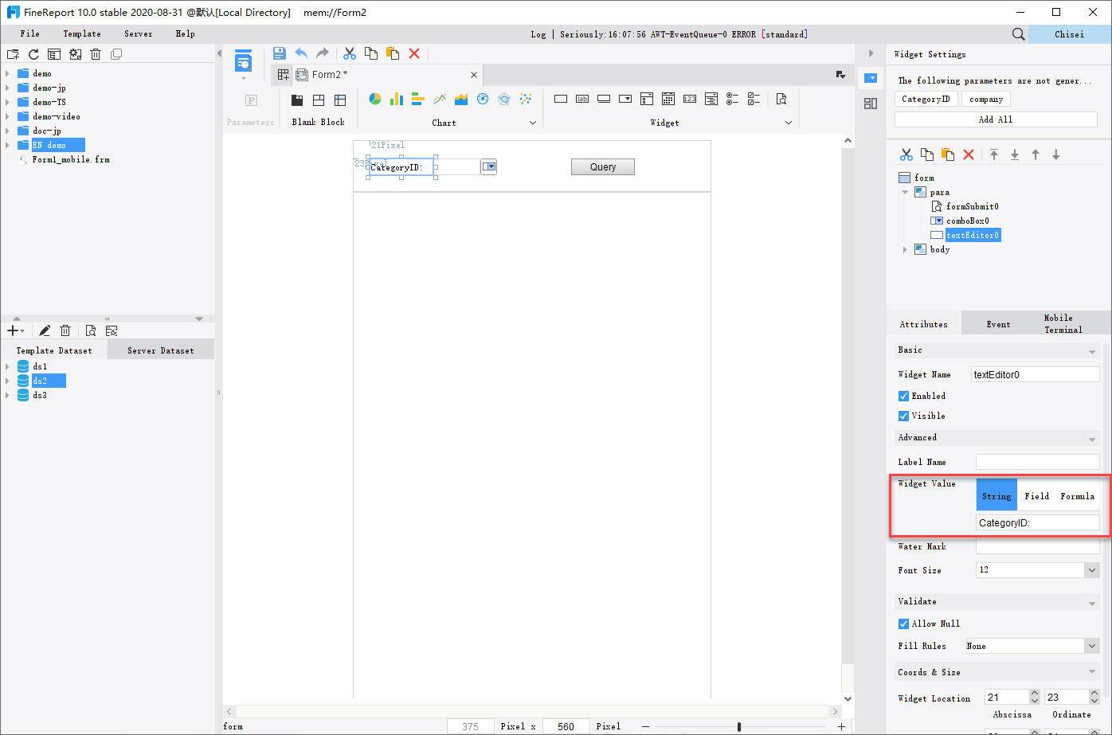This screenshot has width=1112, height=735.
Task: Select the gauge chart icon
Action: coord(483,99)
